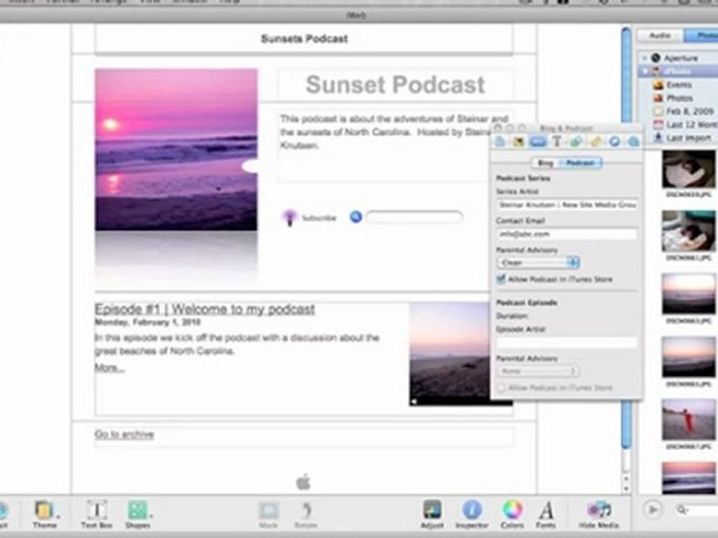Click the Sunset Podcast heading text
Screen dimensions: 718x538
coord(395,84)
